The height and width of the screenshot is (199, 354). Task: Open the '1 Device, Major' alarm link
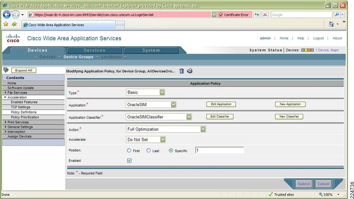pyautogui.click(x=327, y=50)
